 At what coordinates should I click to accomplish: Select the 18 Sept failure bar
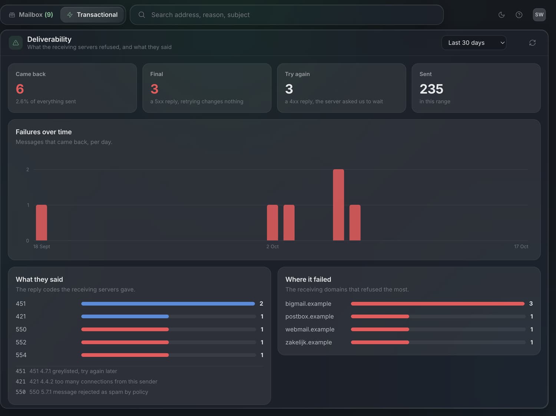click(x=42, y=223)
